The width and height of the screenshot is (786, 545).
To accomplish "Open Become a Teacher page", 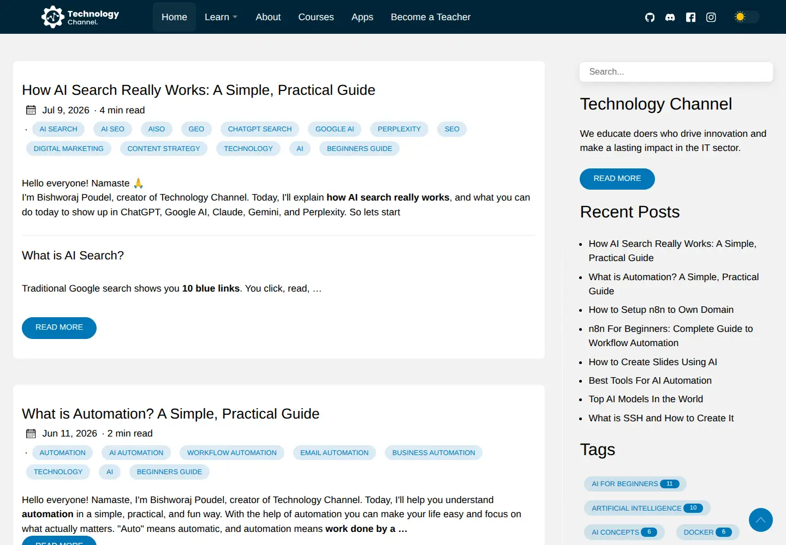I will (431, 17).
